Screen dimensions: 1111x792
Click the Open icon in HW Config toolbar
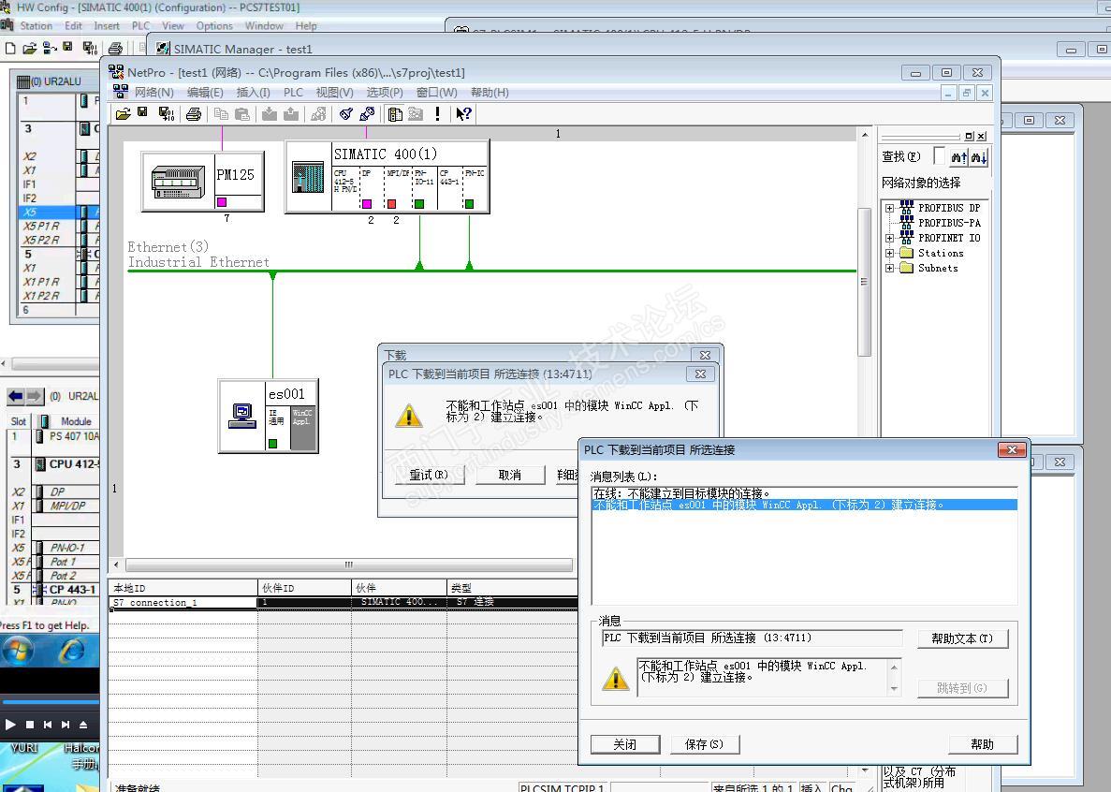coord(30,48)
